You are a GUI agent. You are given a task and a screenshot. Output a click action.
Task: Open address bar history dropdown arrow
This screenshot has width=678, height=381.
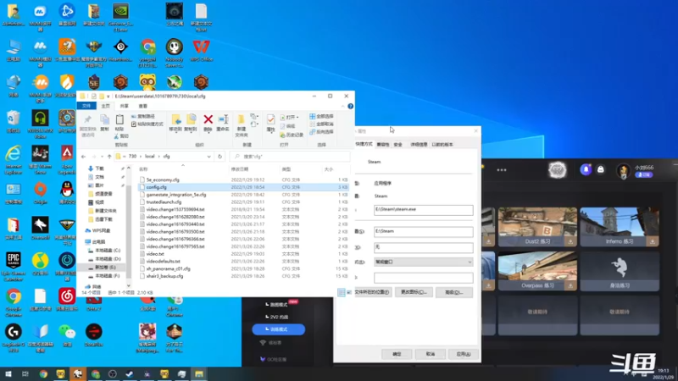pos(208,157)
